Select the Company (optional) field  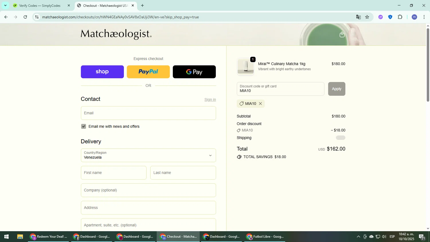(148, 190)
